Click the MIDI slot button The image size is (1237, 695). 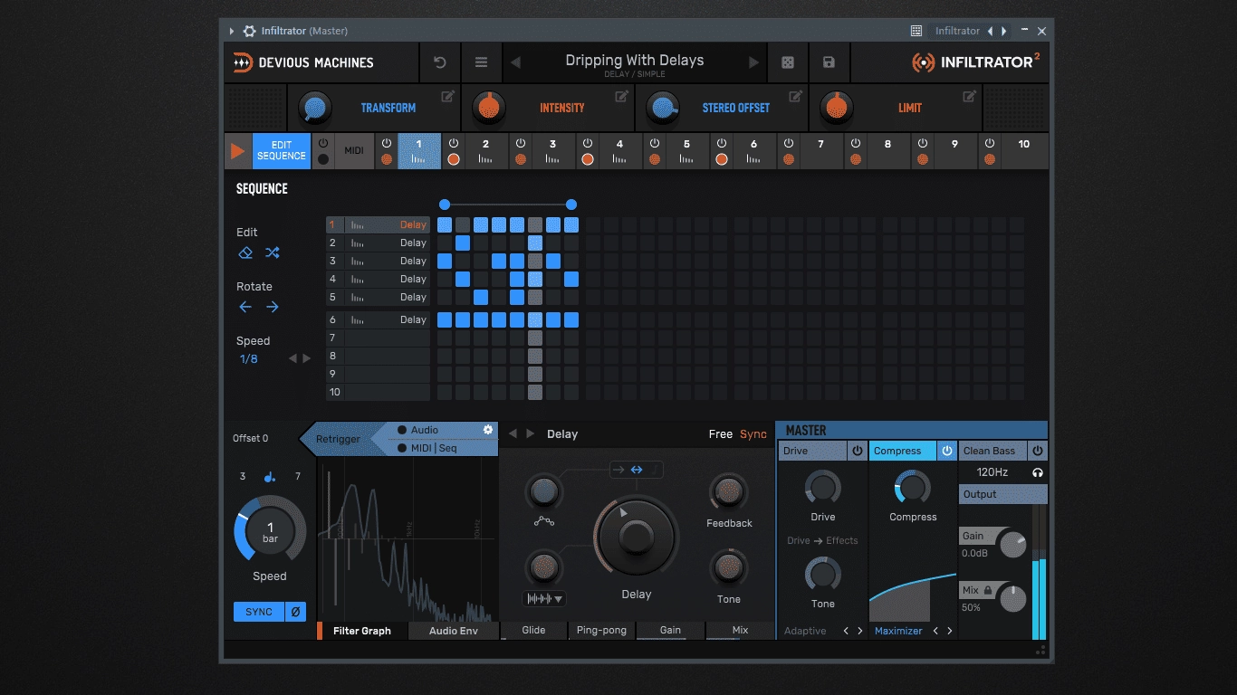pos(354,151)
